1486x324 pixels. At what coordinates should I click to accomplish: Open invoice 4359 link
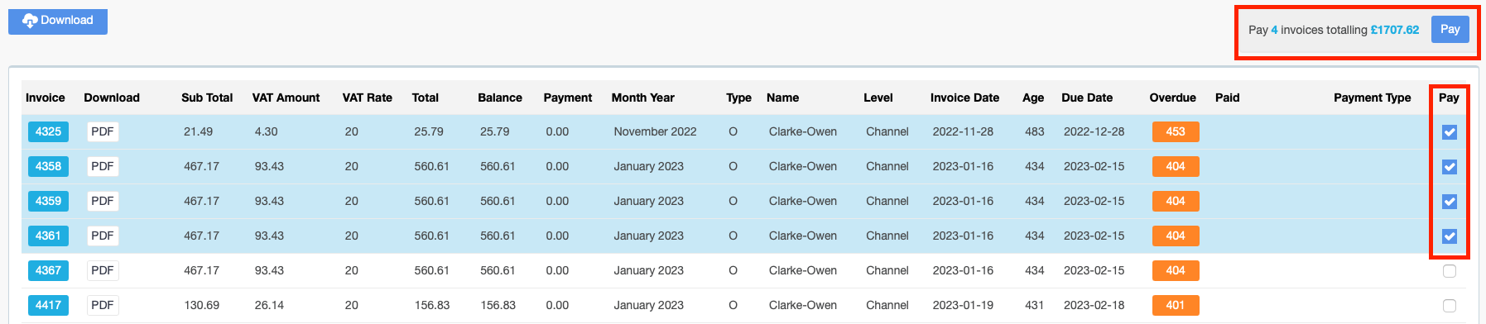click(x=48, y=201)
